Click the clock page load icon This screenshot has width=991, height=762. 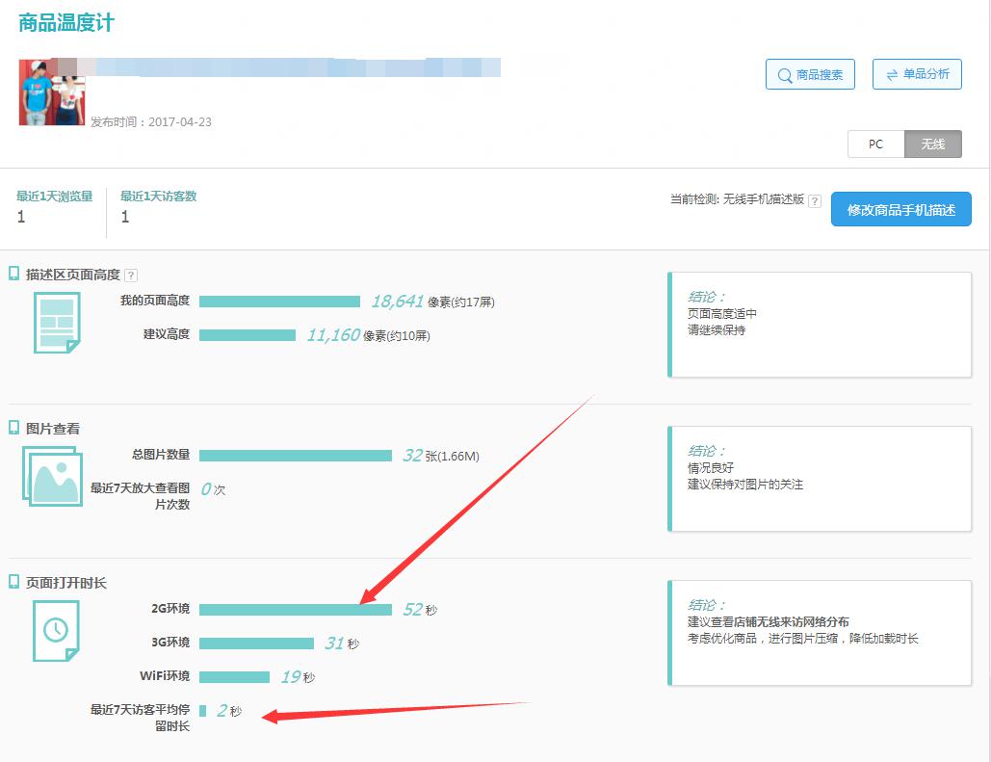click(x=56, y=630)
